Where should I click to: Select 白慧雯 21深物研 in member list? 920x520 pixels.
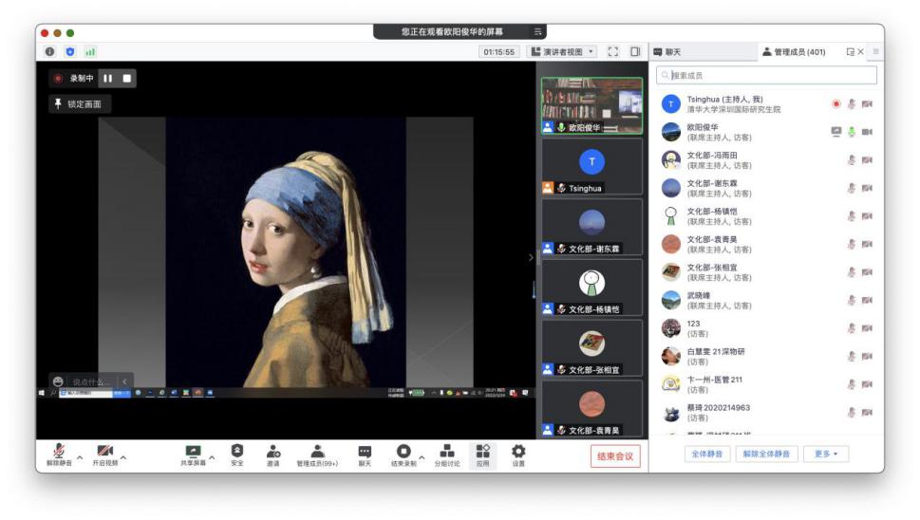coord(767,356)
